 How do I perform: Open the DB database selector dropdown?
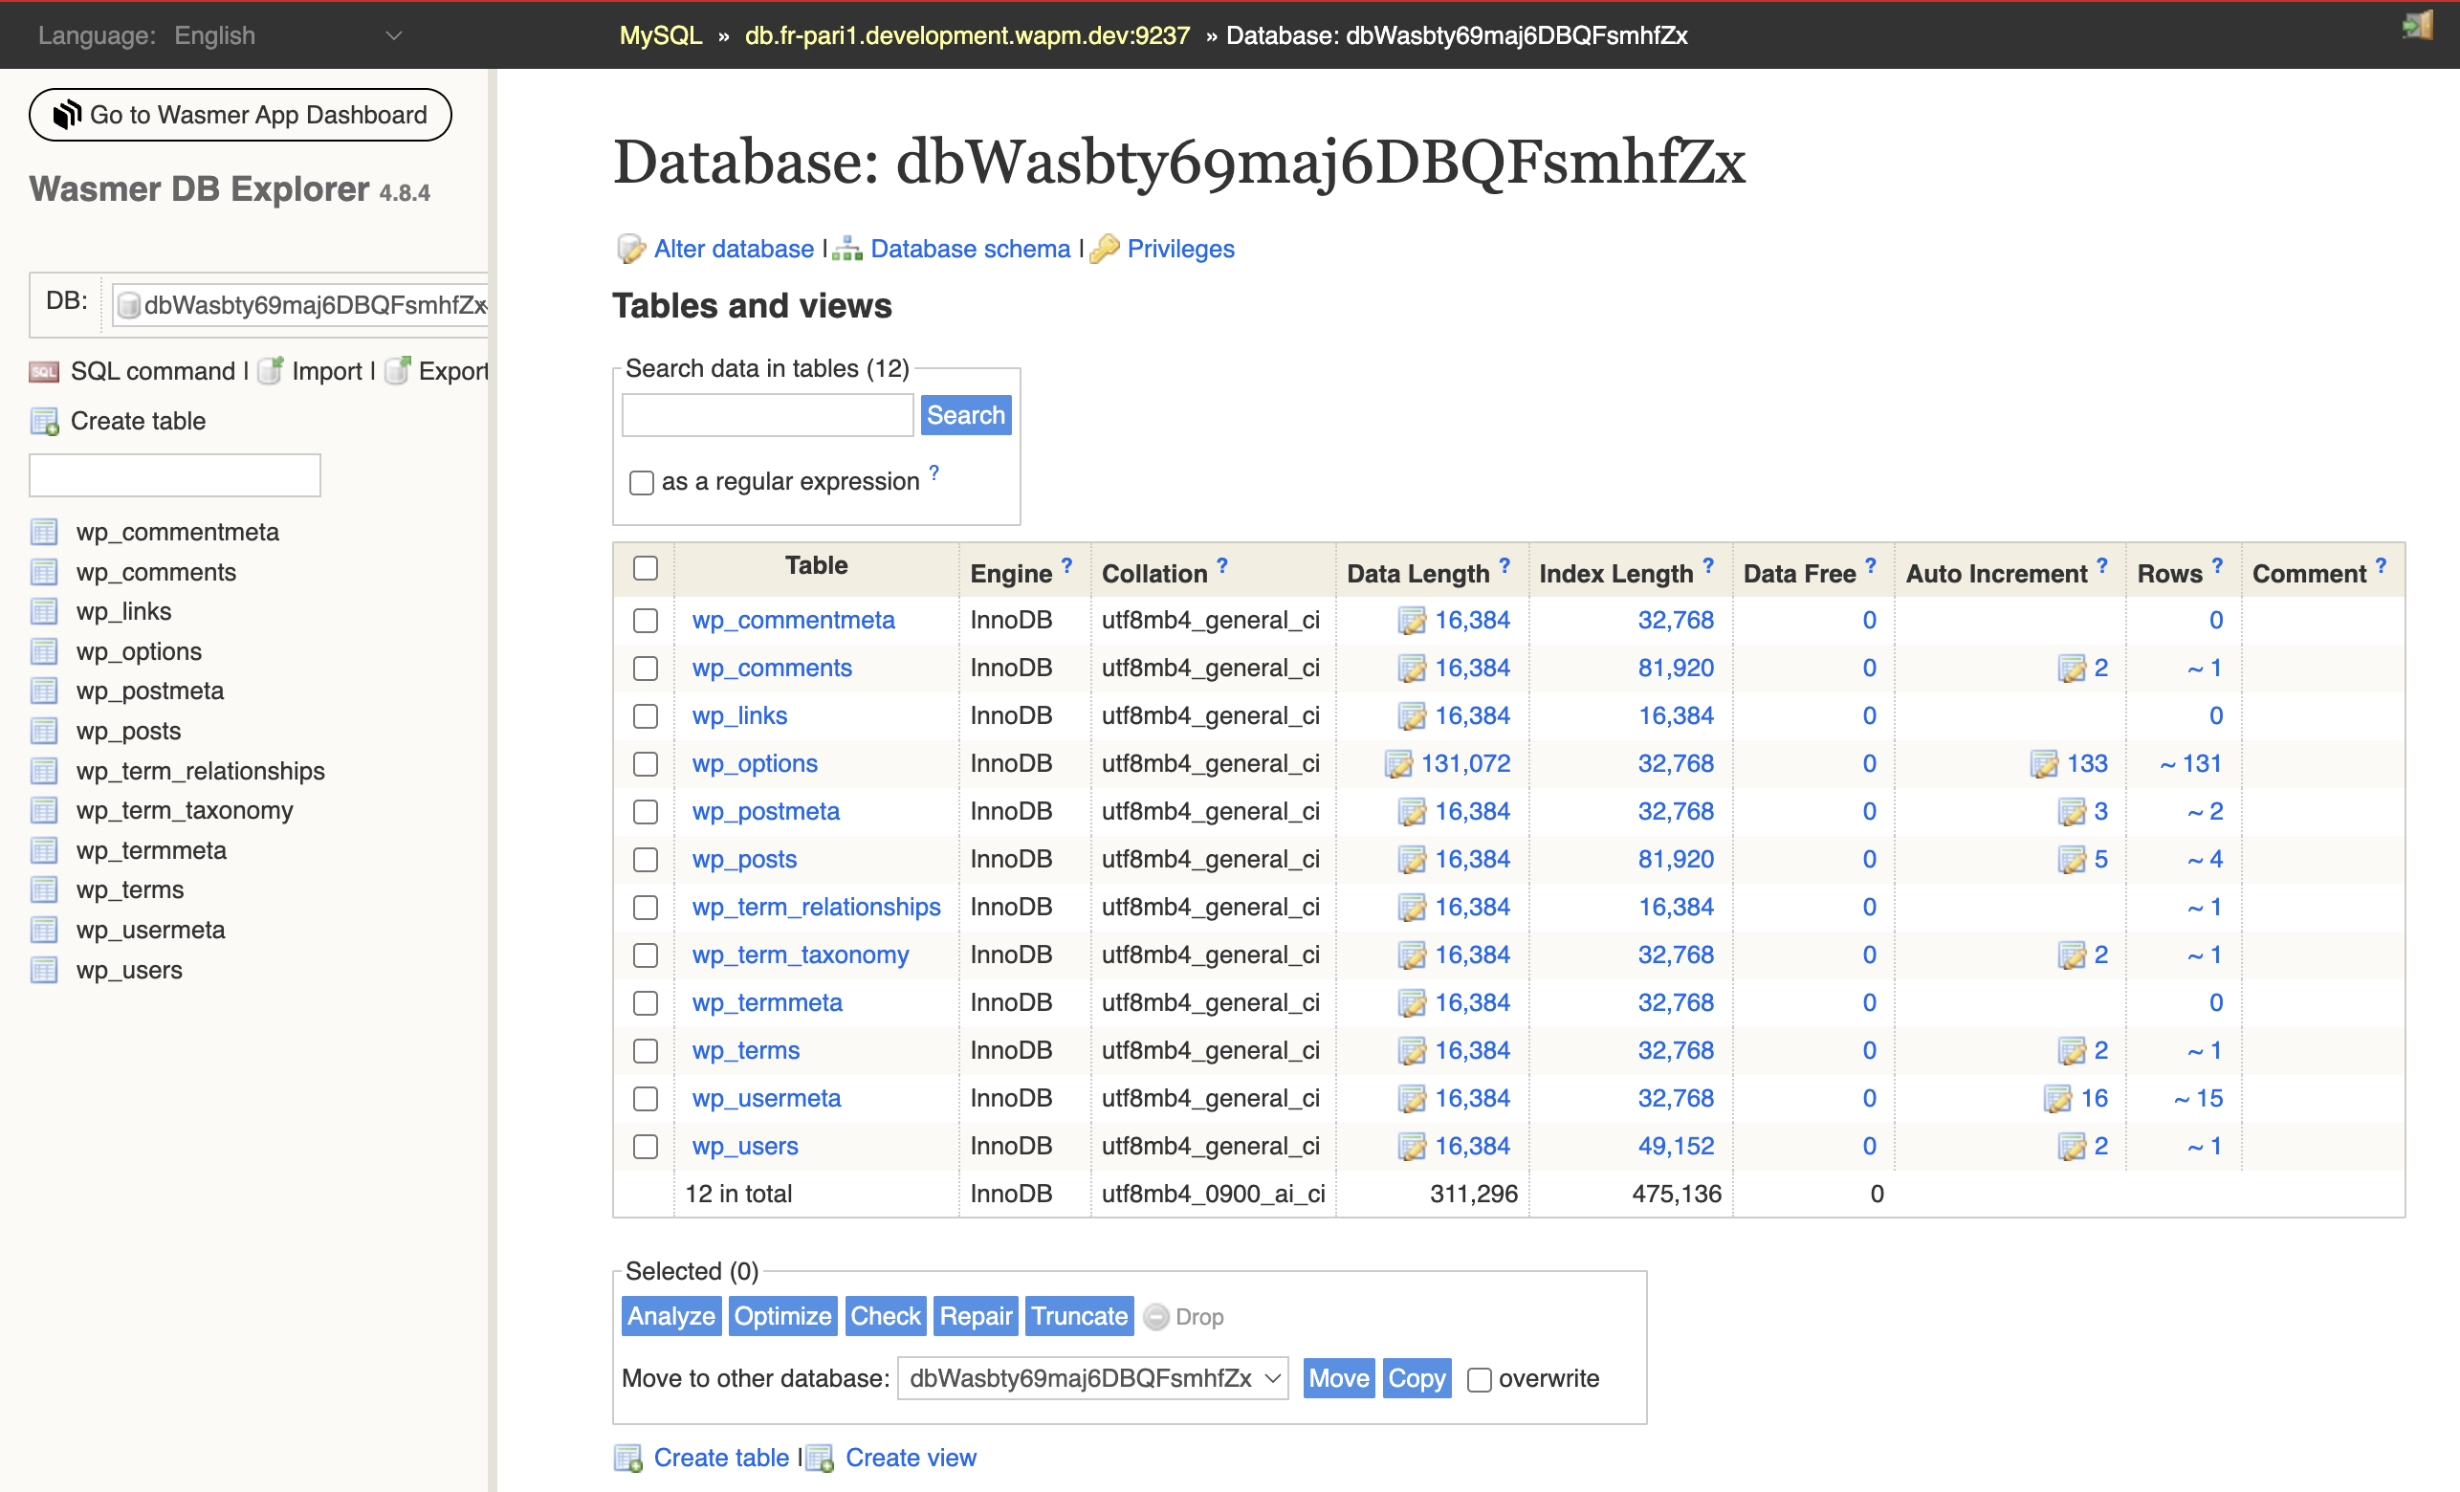pos(299,304)
